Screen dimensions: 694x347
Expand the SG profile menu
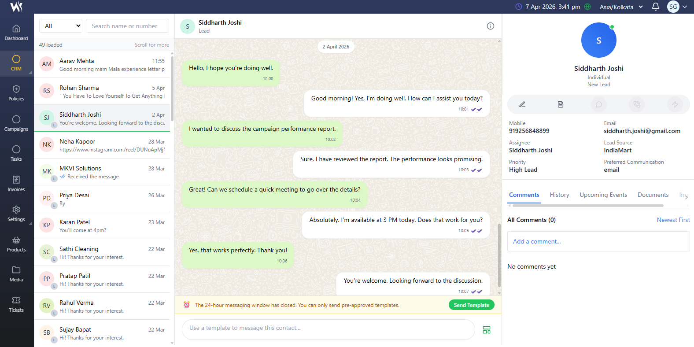tap(677, 7)
